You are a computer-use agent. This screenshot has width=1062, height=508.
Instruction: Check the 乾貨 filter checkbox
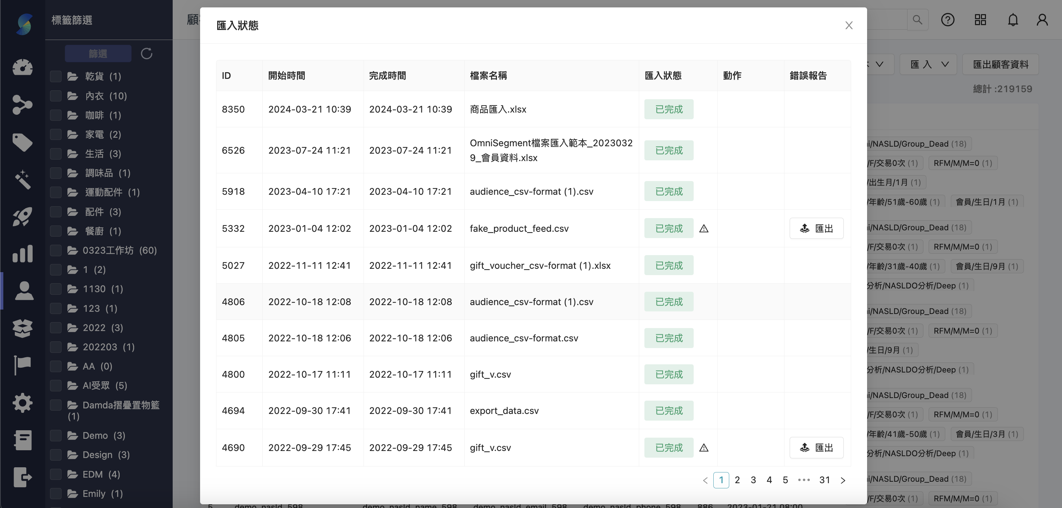[x=56, y=76]
